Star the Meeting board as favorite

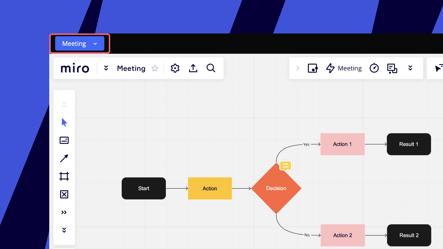[155, 68]
